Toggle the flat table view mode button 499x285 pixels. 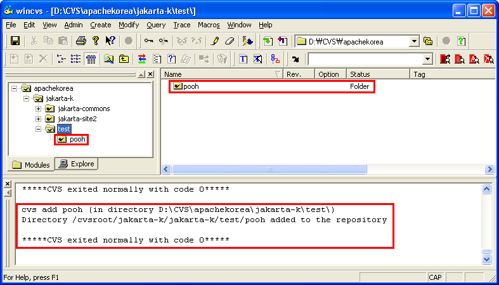(x=91, y=59)
